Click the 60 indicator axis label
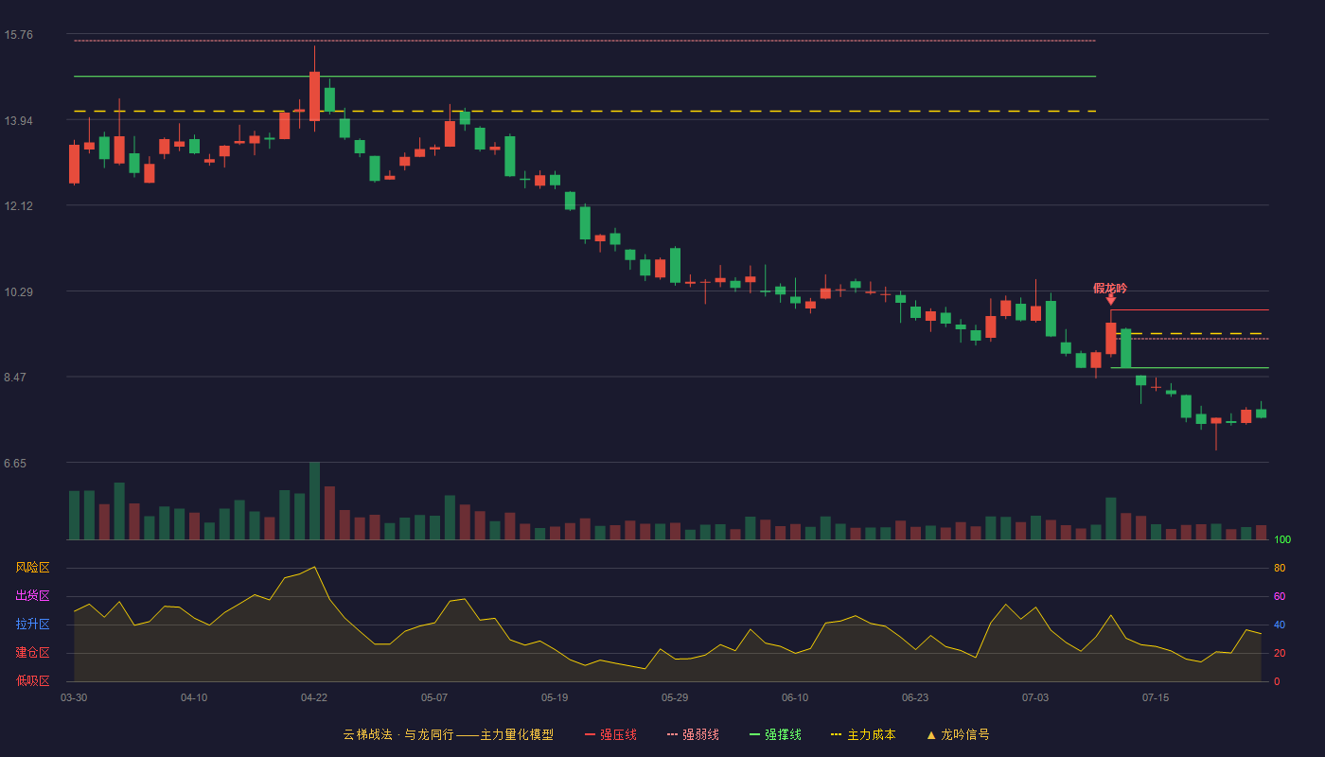 click(x=1280, y=597)
